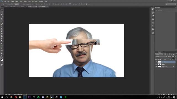Filter layers by type layers

pyautogui.click(x=169, y=54)
